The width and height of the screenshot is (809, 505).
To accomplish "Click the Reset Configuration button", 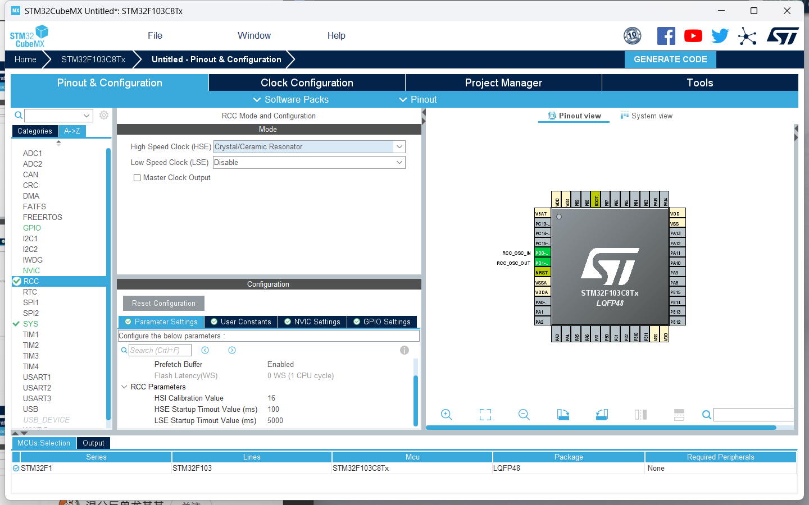I will click(163, 303).
